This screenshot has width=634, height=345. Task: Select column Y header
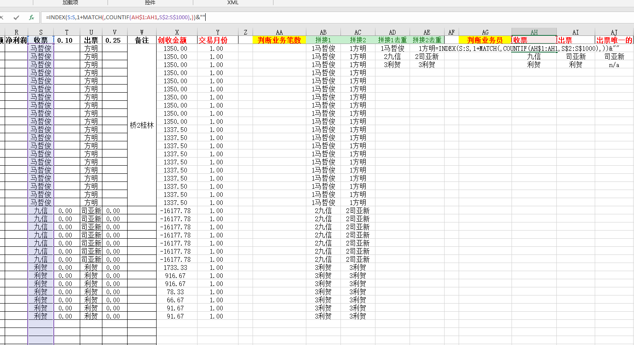218,32
